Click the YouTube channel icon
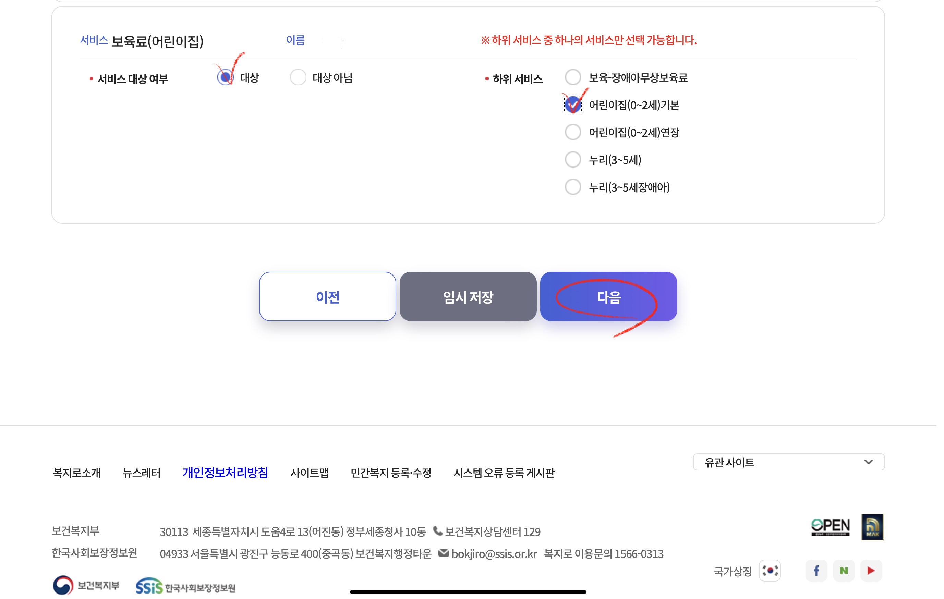 (871, 570)
